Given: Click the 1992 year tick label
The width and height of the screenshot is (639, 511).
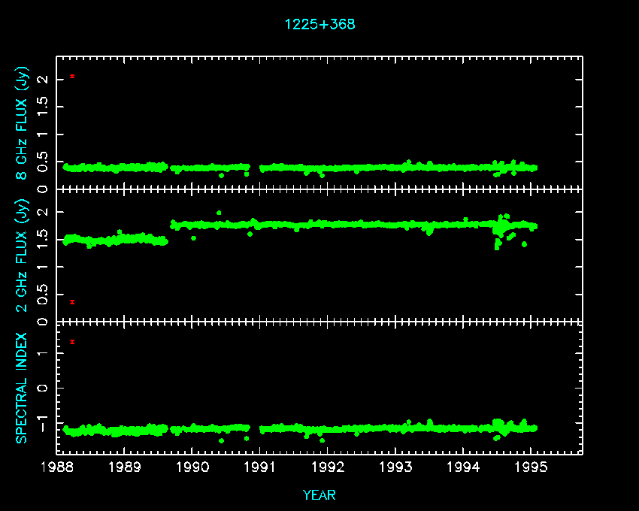Looking at the screenshot, I should (328, 467).
